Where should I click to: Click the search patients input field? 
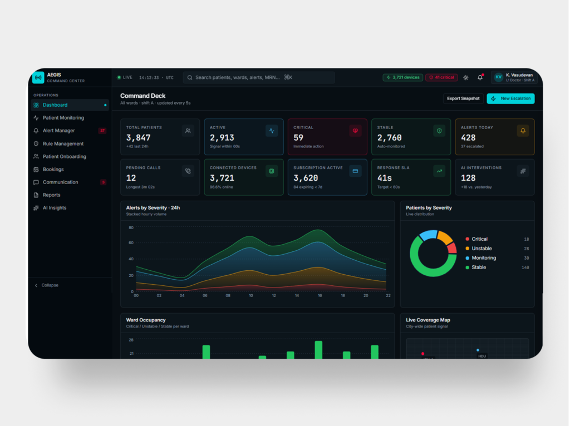click(259, 77)
